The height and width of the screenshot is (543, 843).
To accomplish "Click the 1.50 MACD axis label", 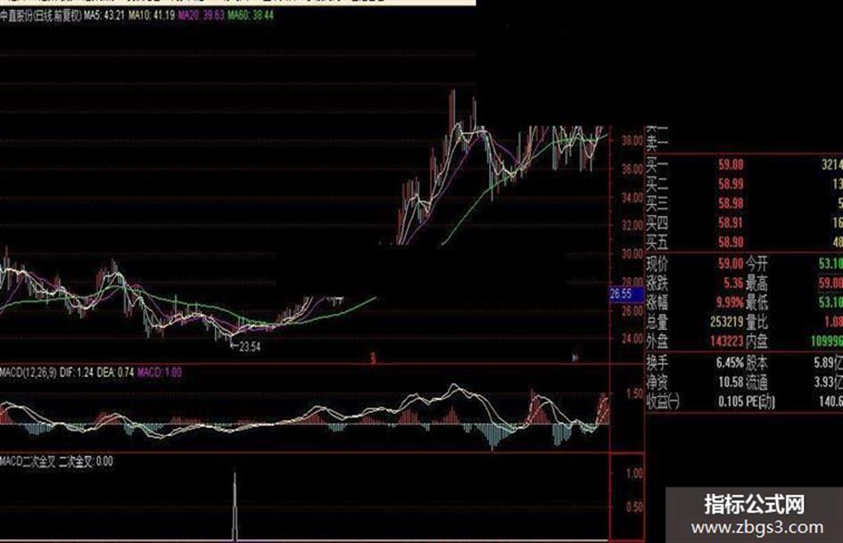I will 634,394.
